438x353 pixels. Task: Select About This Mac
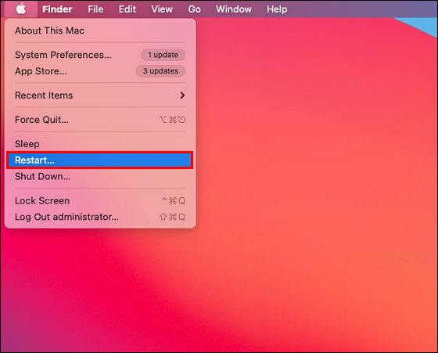click(100, 31)
